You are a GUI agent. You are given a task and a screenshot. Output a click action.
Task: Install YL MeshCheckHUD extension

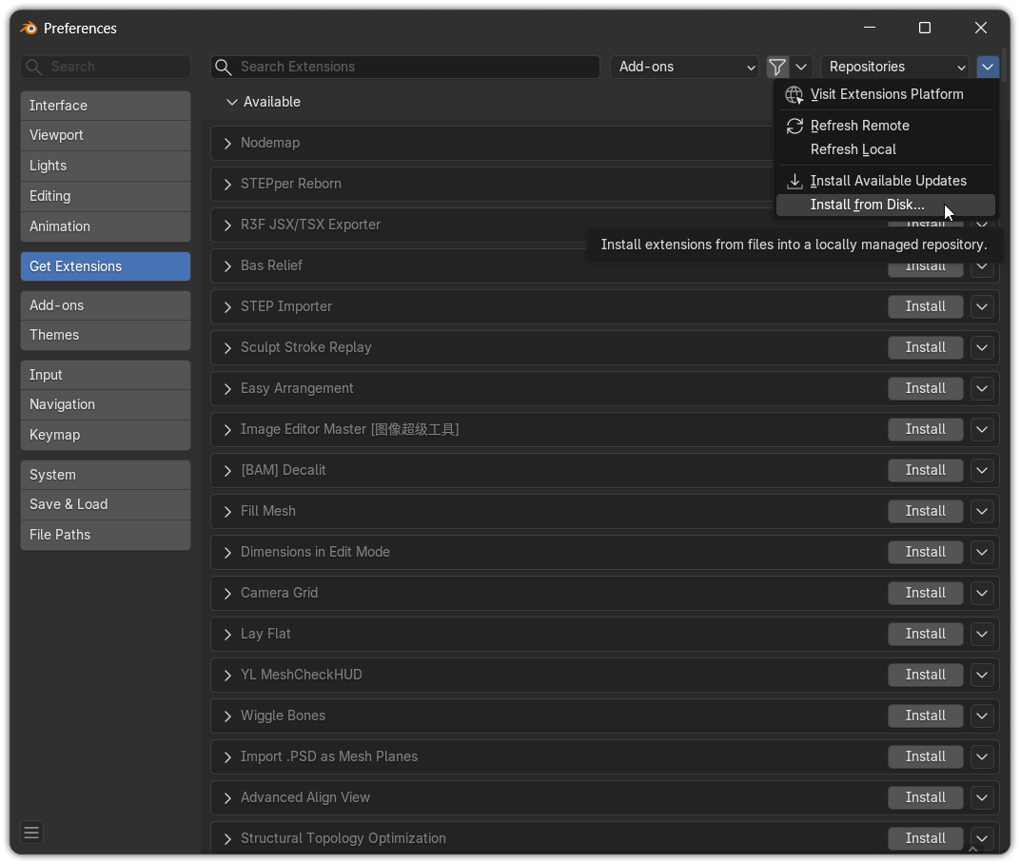[925, 676]
